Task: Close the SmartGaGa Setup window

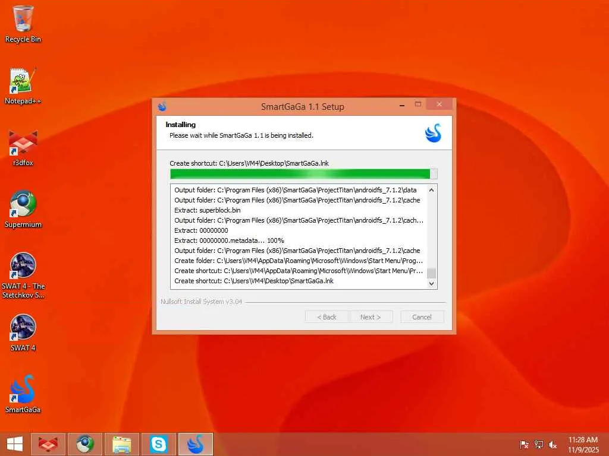Action: 440,104
